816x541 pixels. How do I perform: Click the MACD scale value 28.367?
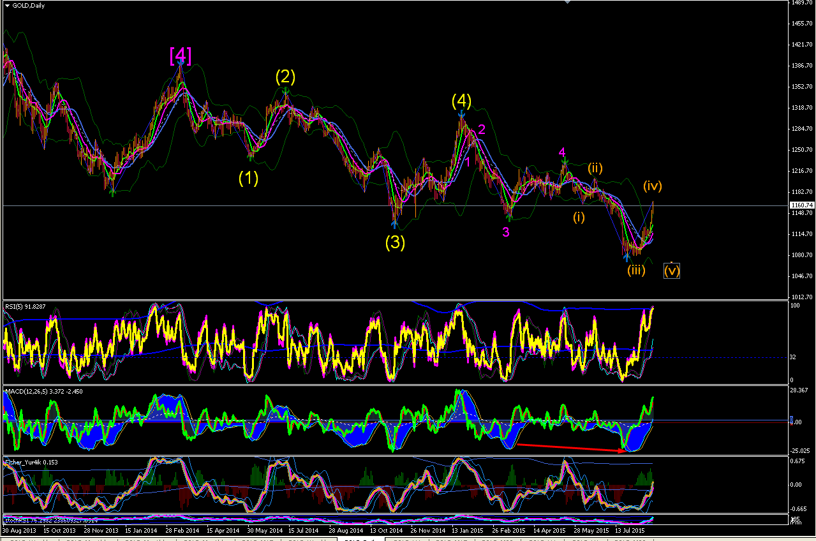click(800, 390)
